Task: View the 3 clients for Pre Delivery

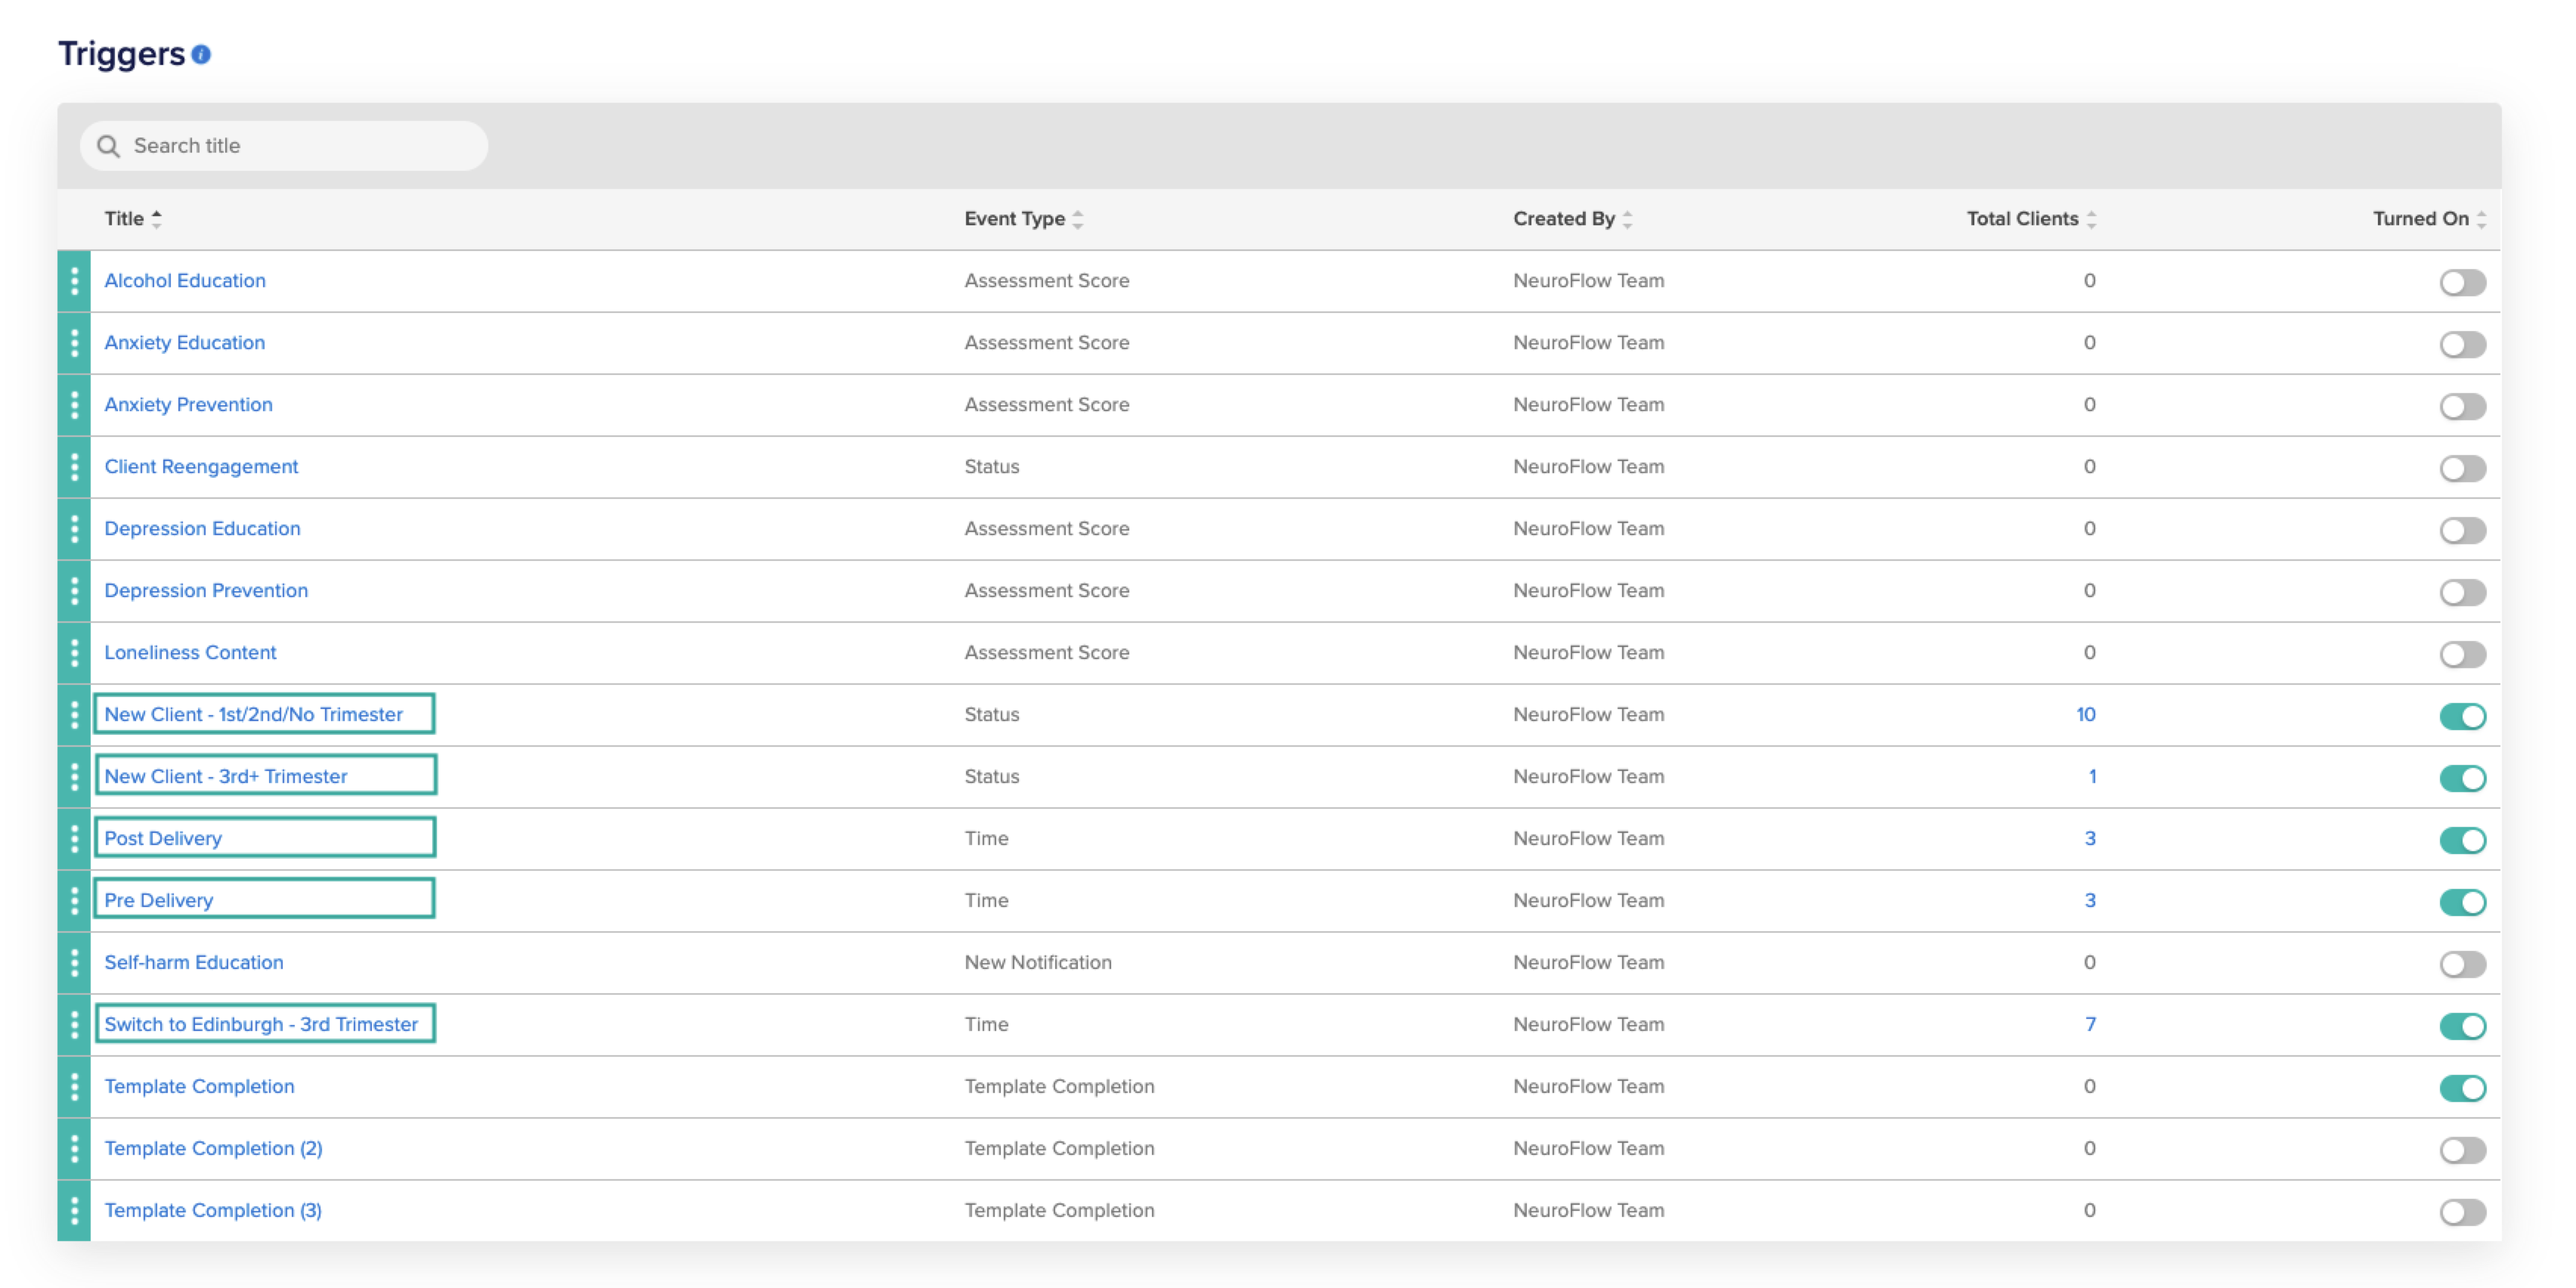Action: coord(2090,901)
